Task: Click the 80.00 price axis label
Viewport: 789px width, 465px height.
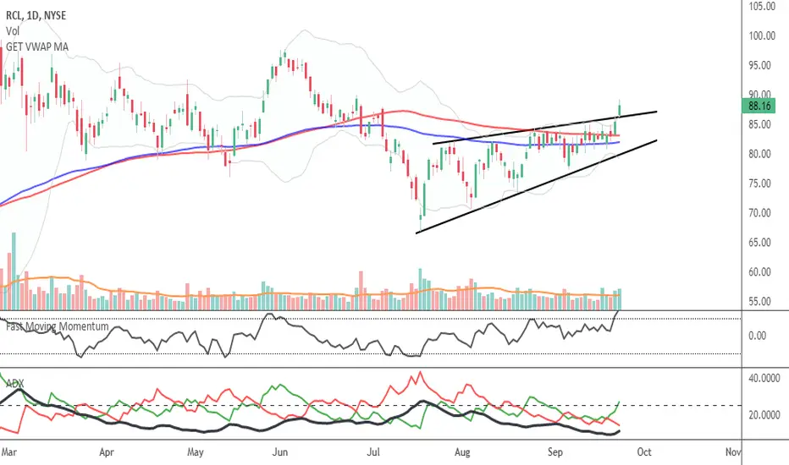Action: [759, 154]
